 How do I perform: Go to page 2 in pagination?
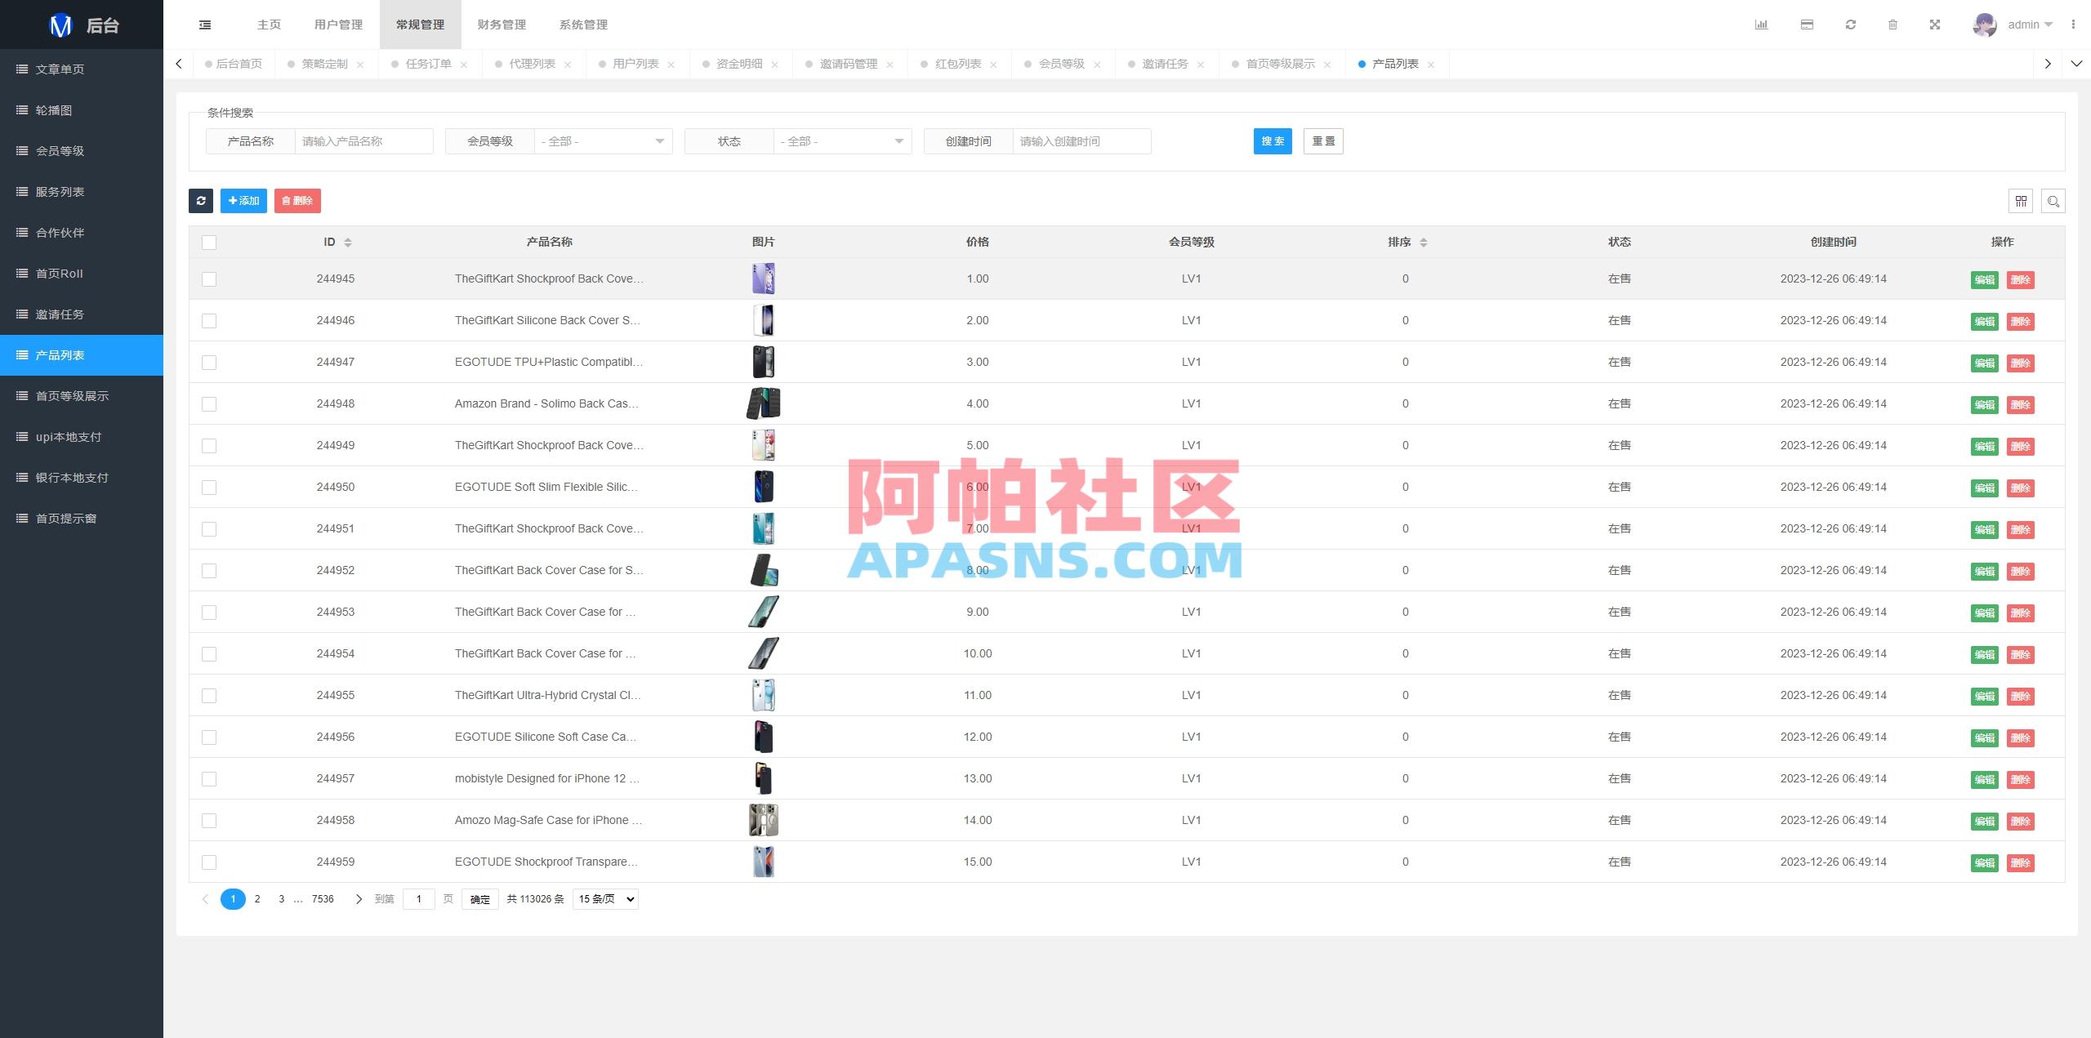tap(257, 899)
